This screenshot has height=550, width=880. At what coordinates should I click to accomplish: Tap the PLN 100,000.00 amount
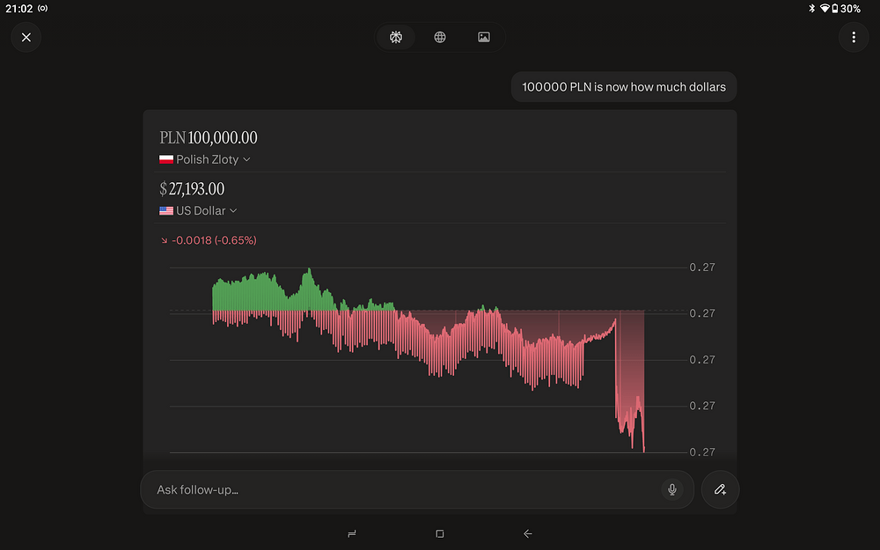pyautogui.click(x=209, y=137)
